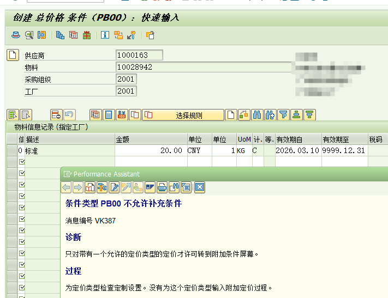Image resolution: width=388 pixels, height=298 pixels.
Task: Click the 有效期至 date field 9999.12.31
Action: (x=344, y=150)
